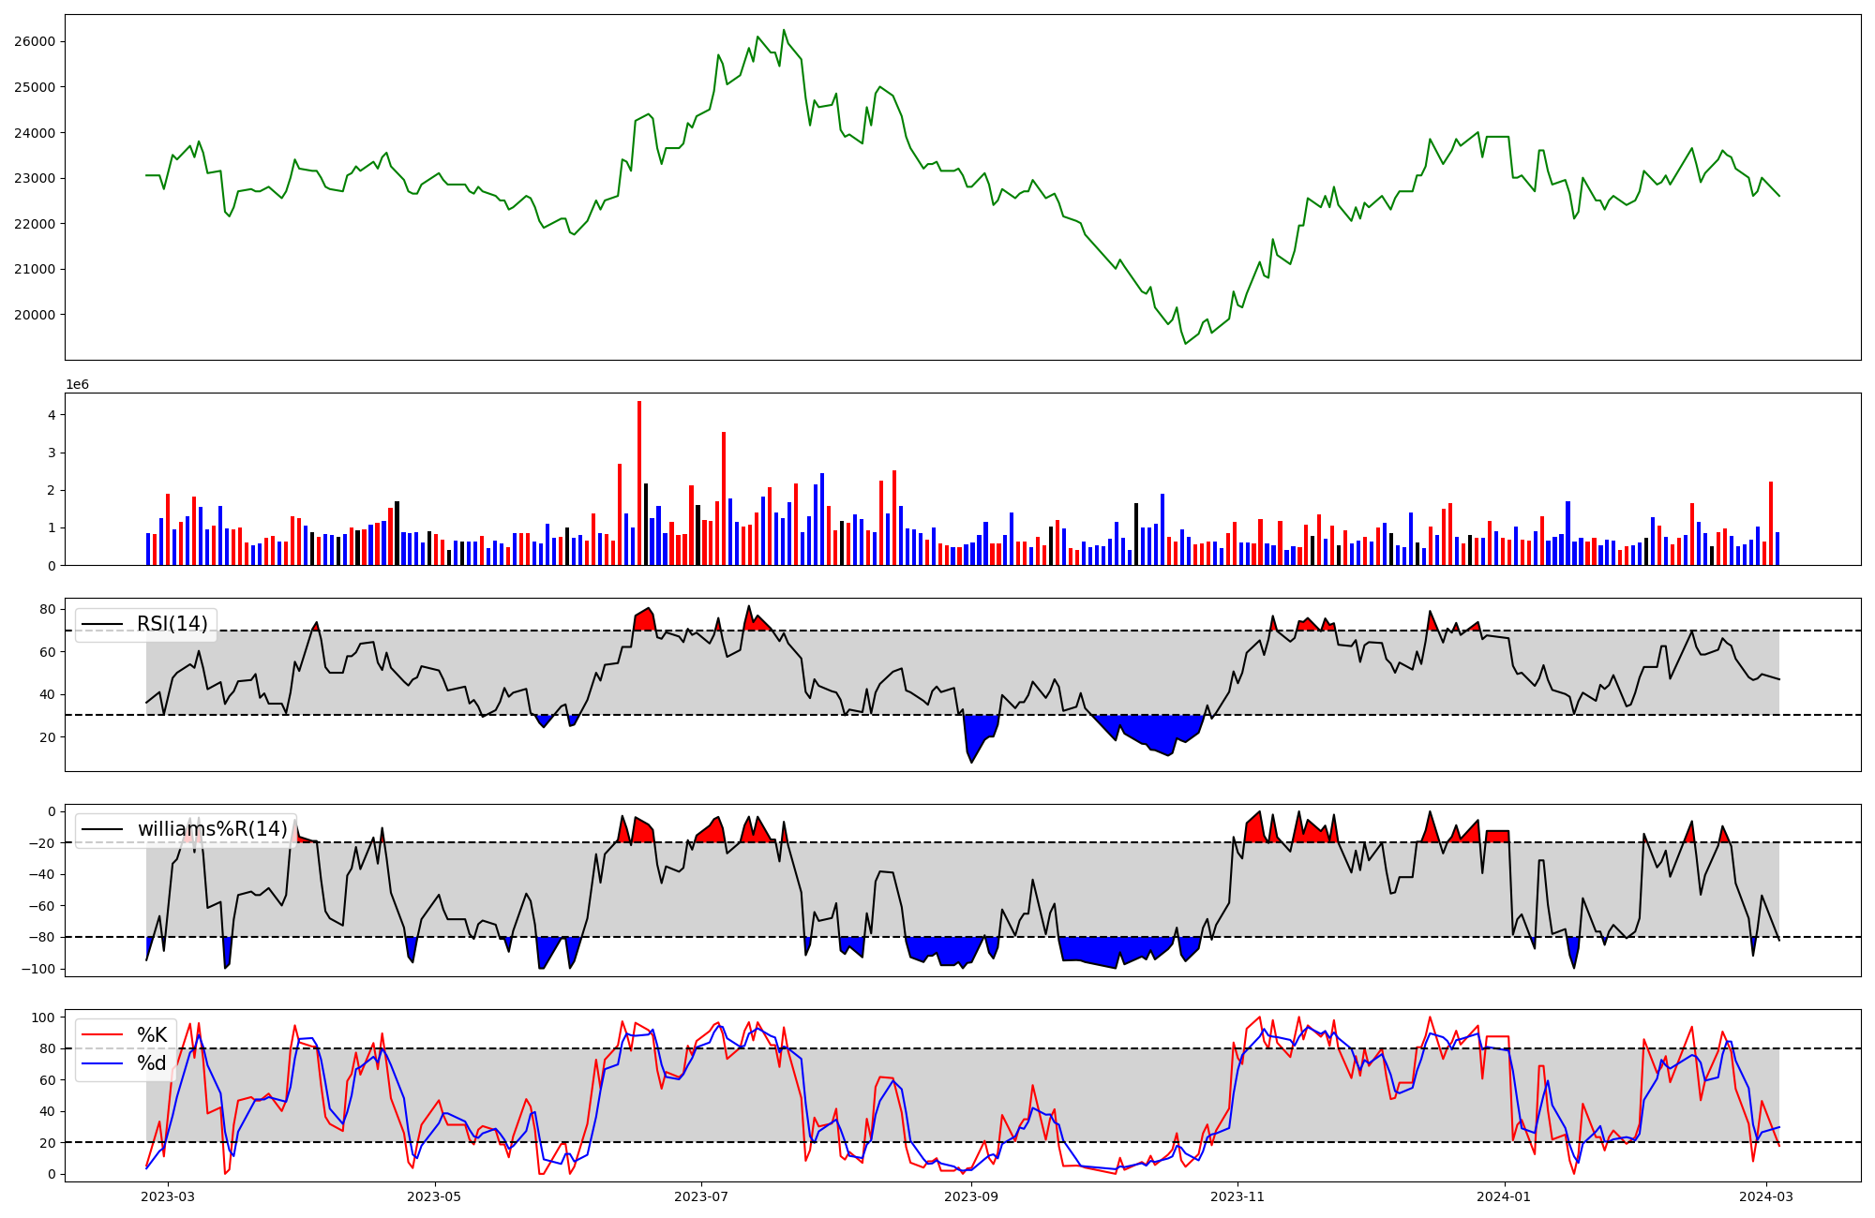Click the 2024-03 date tick label

coord(1766,1196)
